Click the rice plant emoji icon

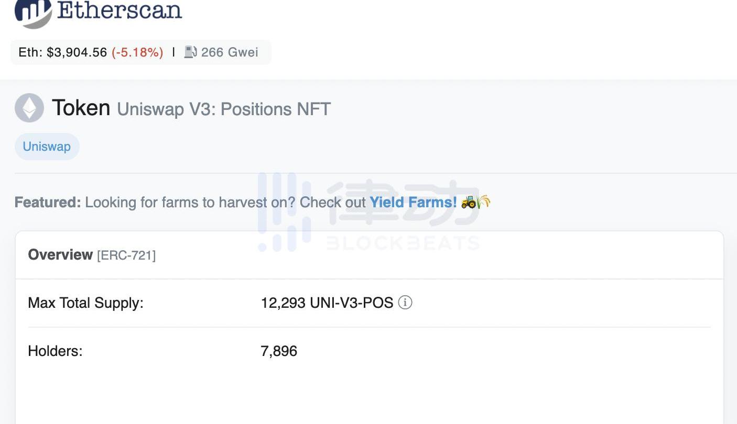click(x=484, y=202)
